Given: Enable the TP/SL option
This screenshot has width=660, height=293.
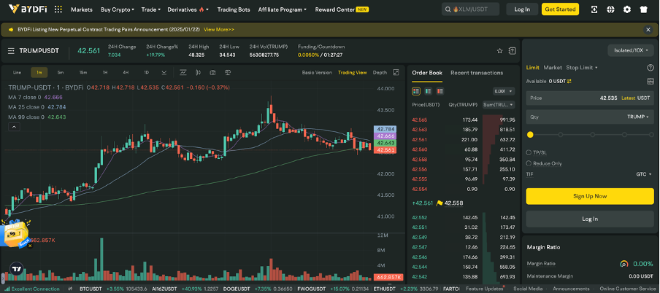Looking at the screenshot, I should (529, 152).
